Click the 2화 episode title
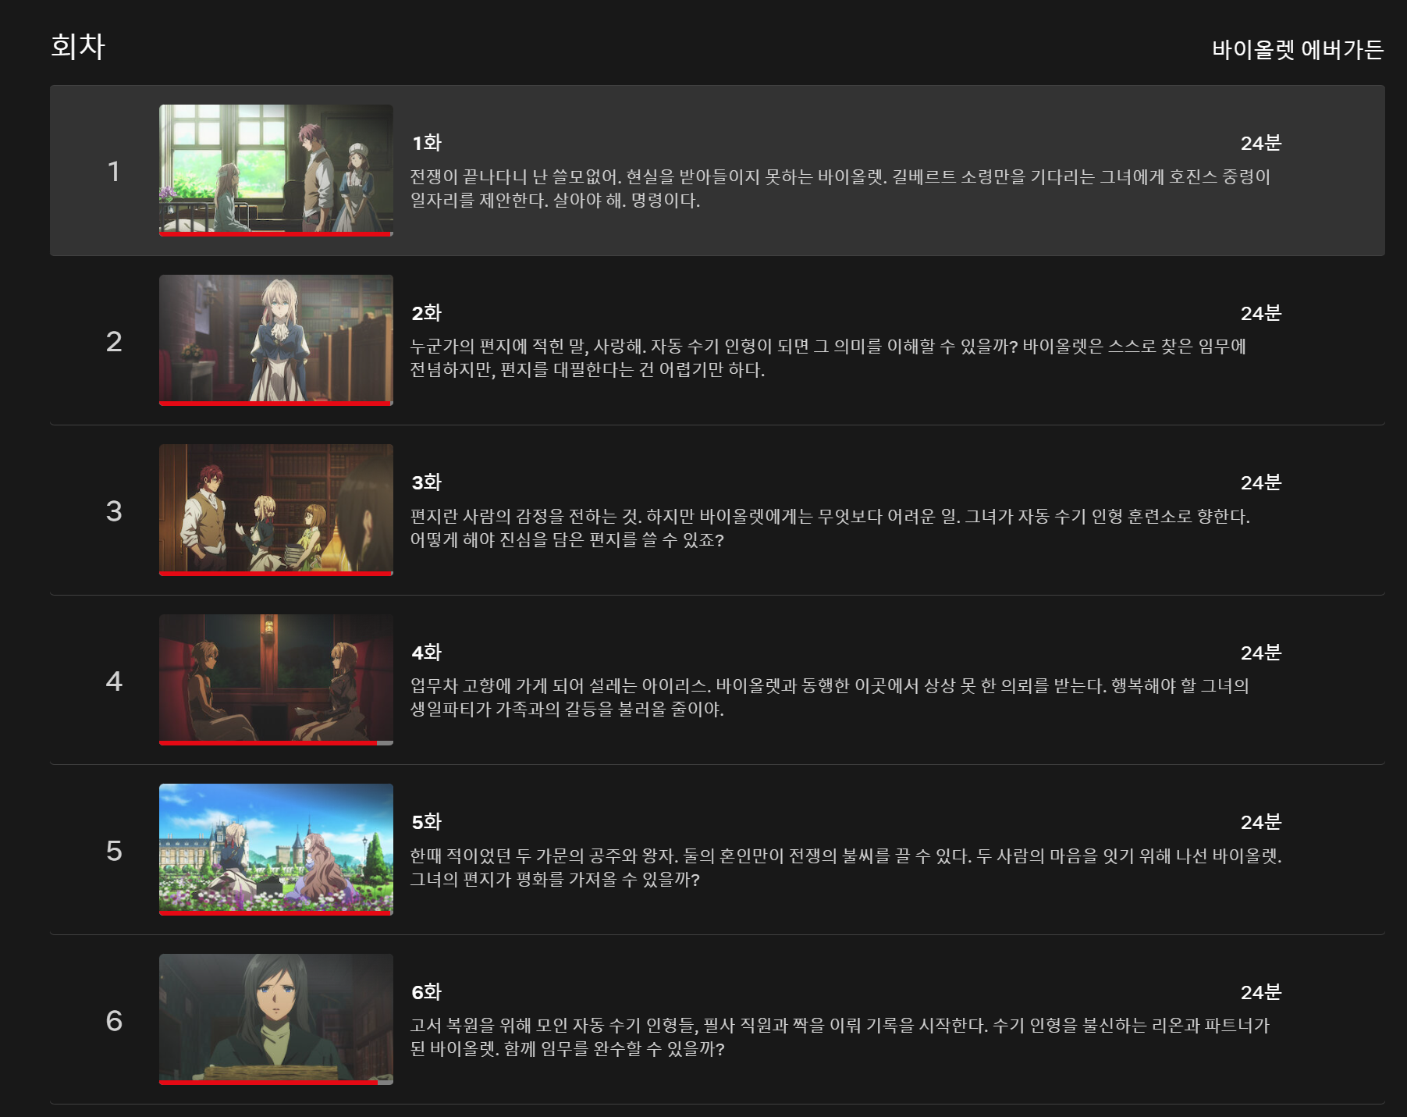 coord(427,313)
